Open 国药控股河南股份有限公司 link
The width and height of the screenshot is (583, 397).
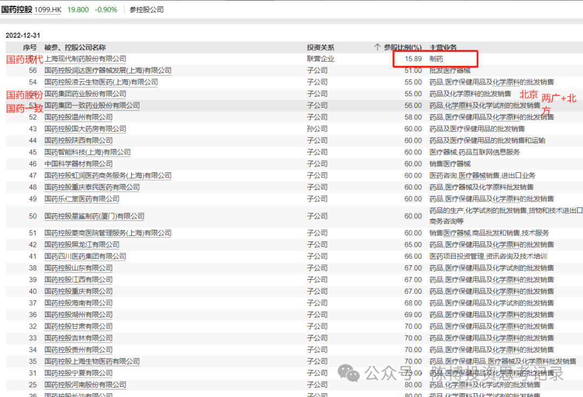point(85,385)
